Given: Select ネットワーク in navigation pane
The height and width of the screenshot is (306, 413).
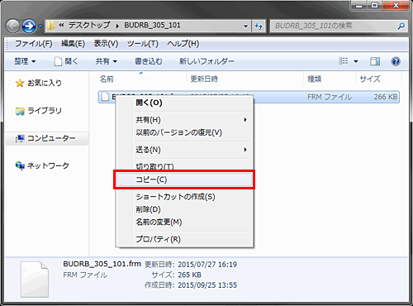Looking at the screenshot, I should coord(48,165).
